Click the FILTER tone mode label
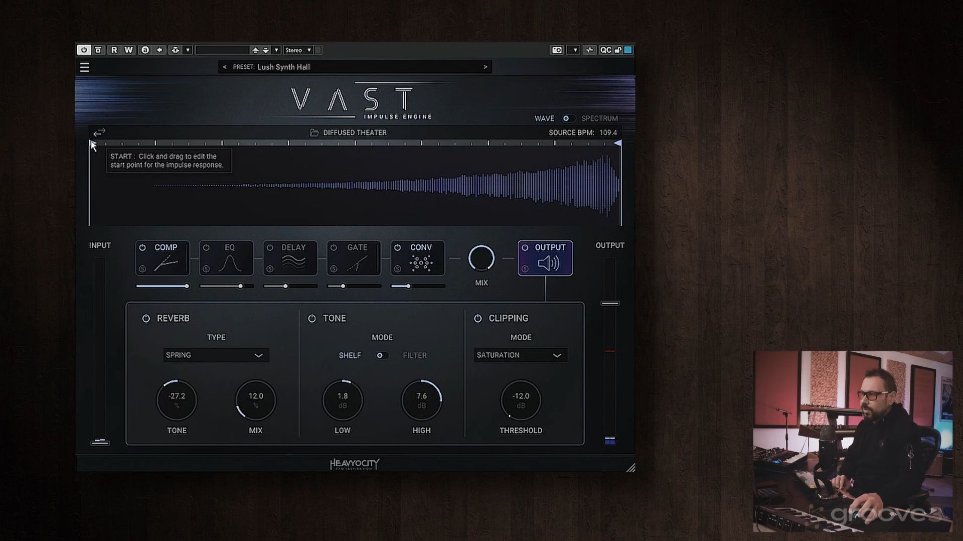Image resolution: width=963 pixels, height=541 pixels. (x=415, y=355)
